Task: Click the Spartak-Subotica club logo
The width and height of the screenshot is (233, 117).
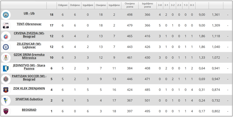Action: [6, 101]
